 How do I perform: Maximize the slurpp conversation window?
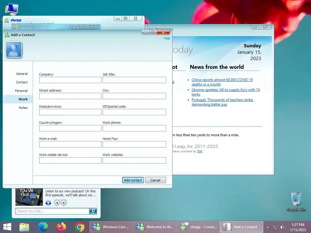pyautogui.click(x=125, y=18)
